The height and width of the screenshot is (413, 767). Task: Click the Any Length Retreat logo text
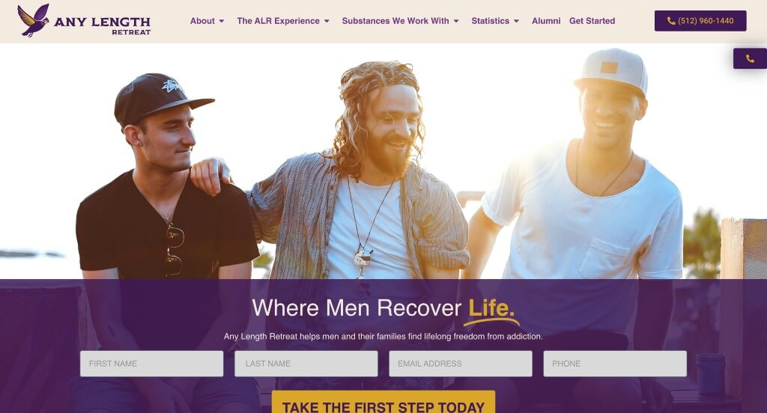tap(102, 25)
